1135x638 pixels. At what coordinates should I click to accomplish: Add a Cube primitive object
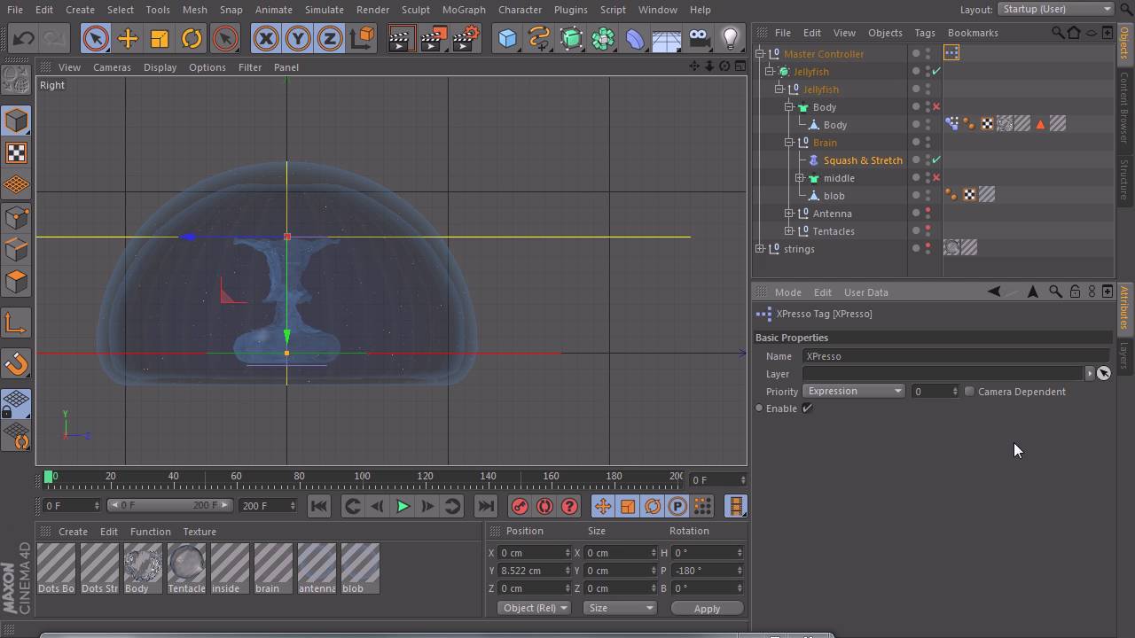(x=507, y=38)
